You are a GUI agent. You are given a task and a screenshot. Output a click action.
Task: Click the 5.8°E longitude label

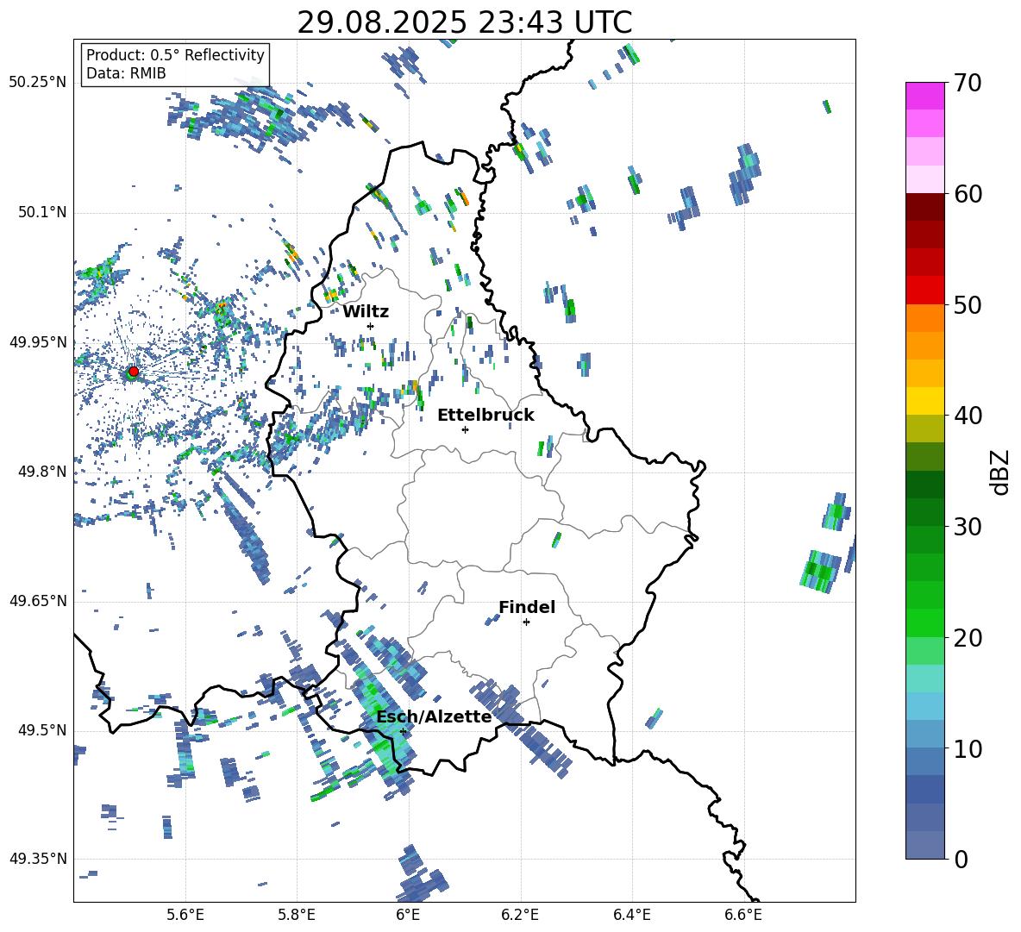(297, 916)
